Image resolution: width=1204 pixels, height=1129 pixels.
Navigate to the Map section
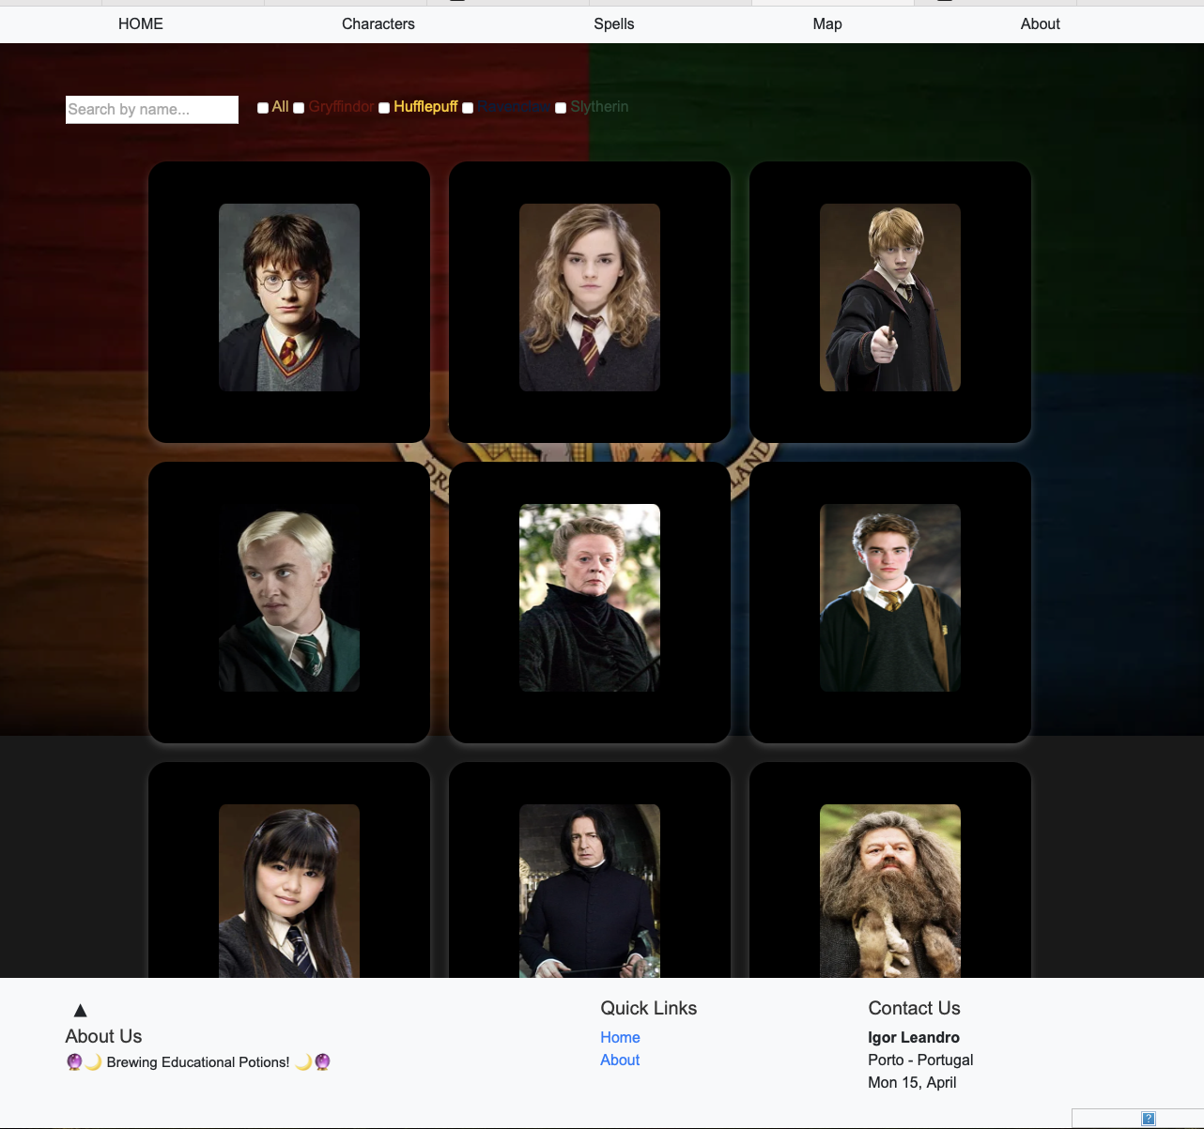pos(827,23)
